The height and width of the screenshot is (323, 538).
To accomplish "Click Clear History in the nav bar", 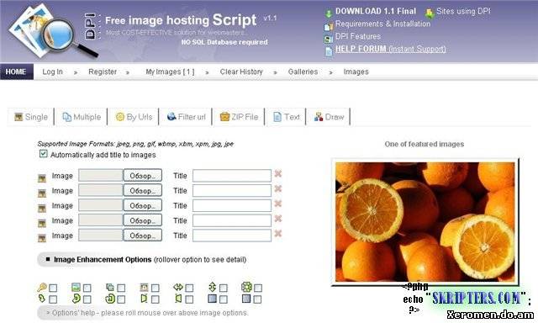I will (241, 71).
